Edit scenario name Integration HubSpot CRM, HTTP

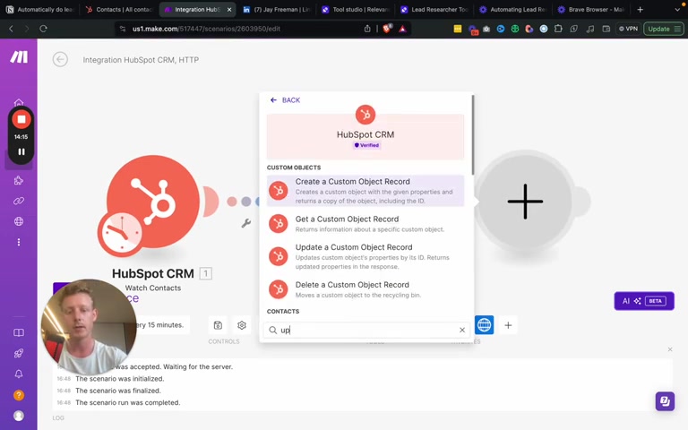[141, 60]
